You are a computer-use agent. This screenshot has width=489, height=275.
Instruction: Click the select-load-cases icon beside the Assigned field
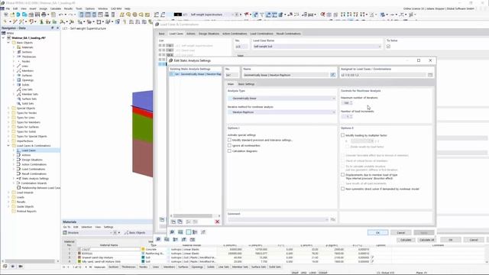[x=430, y=75]
